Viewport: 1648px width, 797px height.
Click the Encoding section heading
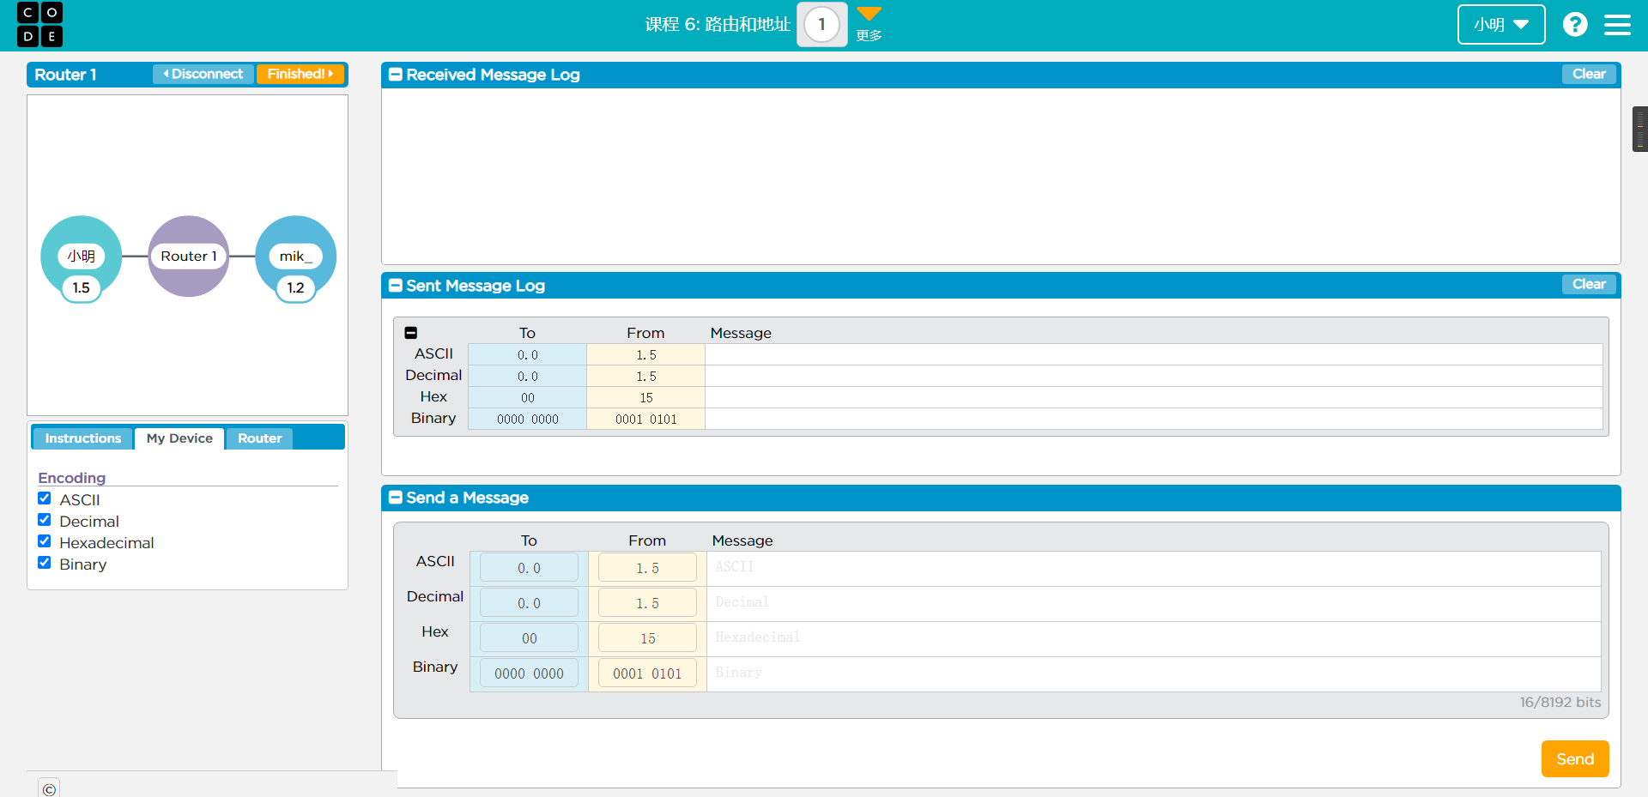point(72,478)
